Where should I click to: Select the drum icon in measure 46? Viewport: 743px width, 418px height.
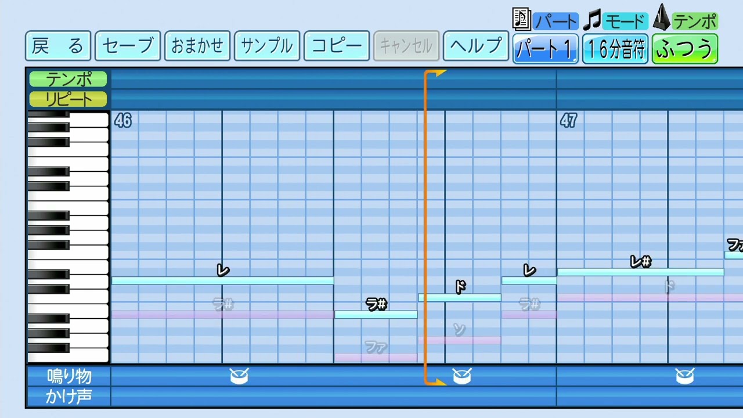[x=239, y=376]
